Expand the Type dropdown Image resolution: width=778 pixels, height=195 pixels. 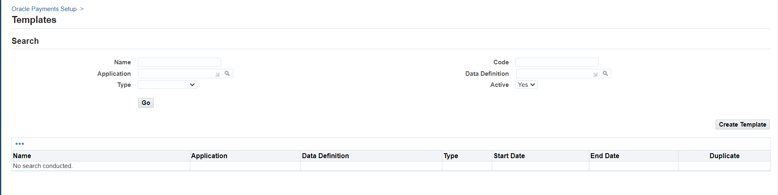point(167,85)
